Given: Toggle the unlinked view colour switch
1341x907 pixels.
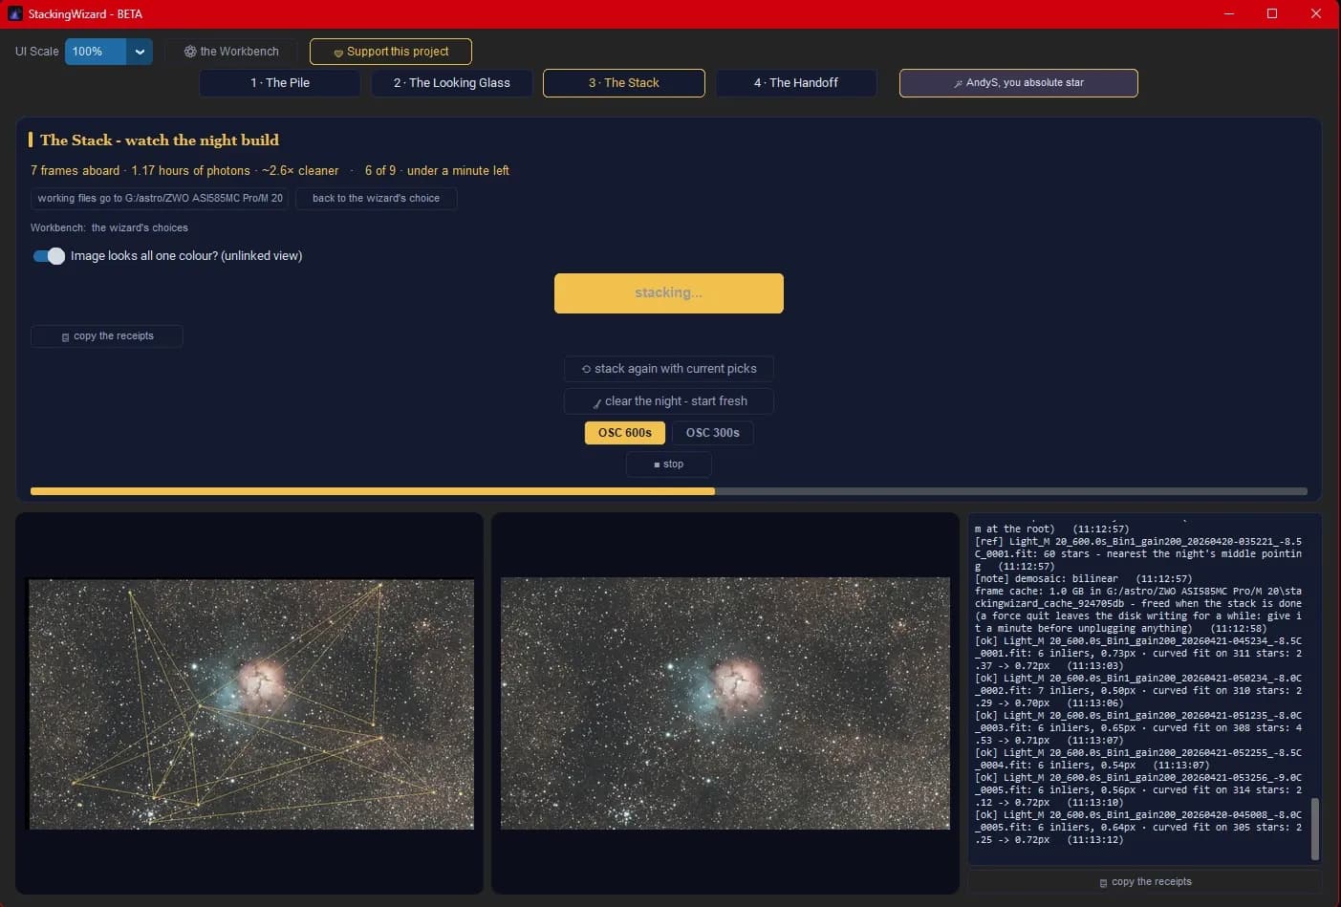Looking at the screenshot, I should [49, 256].
